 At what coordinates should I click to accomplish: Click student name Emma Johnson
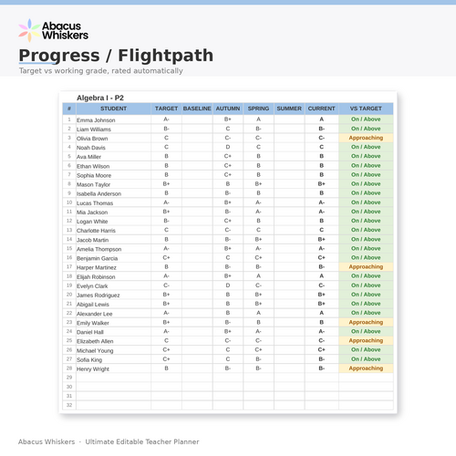(96, 120)
